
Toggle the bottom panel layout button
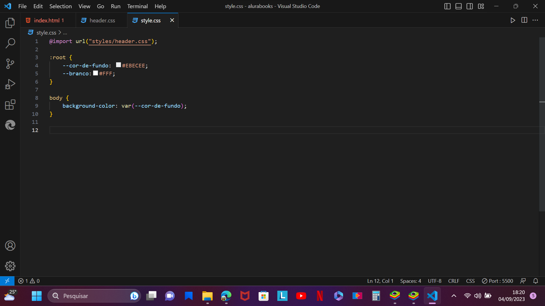[x=458, y=6]
